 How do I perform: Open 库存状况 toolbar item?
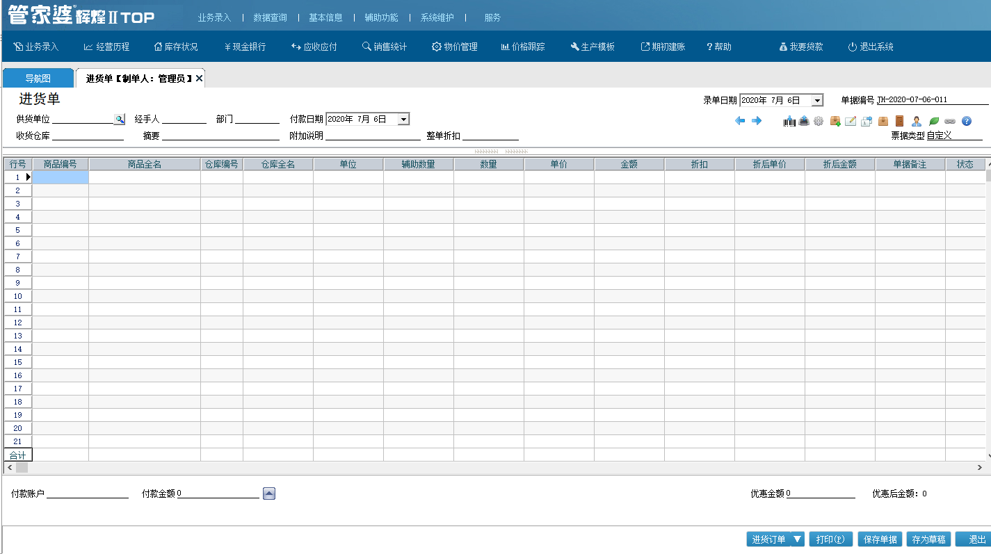175,47
